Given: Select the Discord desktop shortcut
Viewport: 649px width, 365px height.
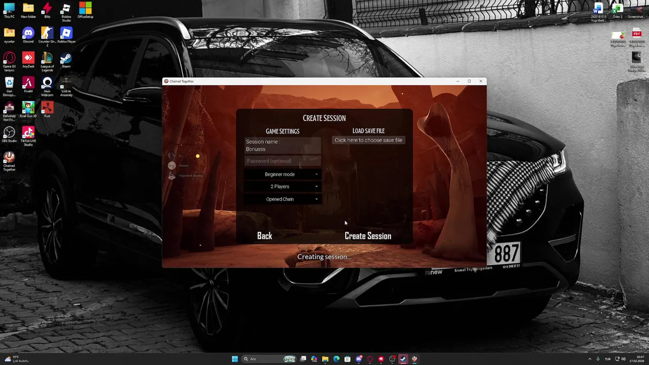Looking at the screenshot, I should (28, 35).
